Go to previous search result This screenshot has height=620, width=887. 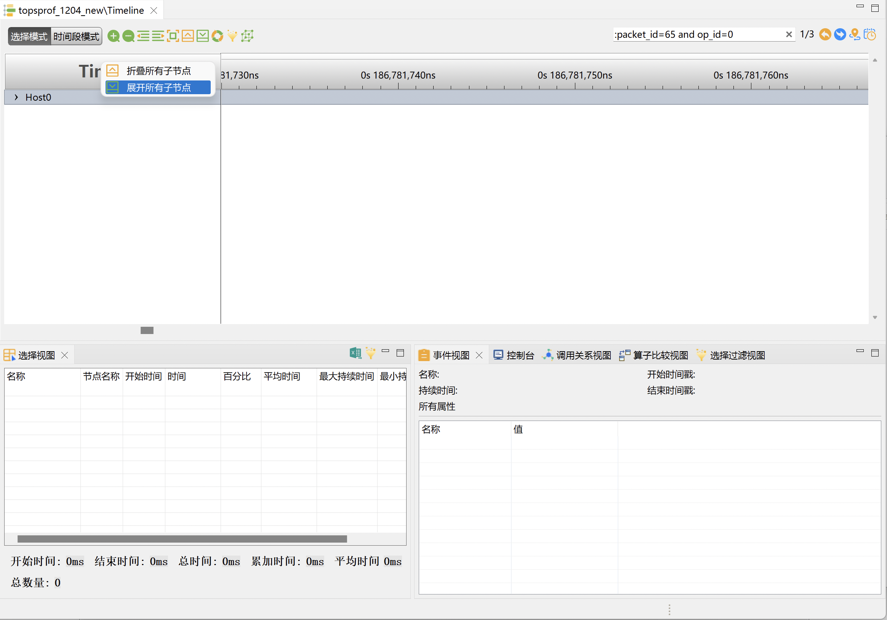point(825,34)
